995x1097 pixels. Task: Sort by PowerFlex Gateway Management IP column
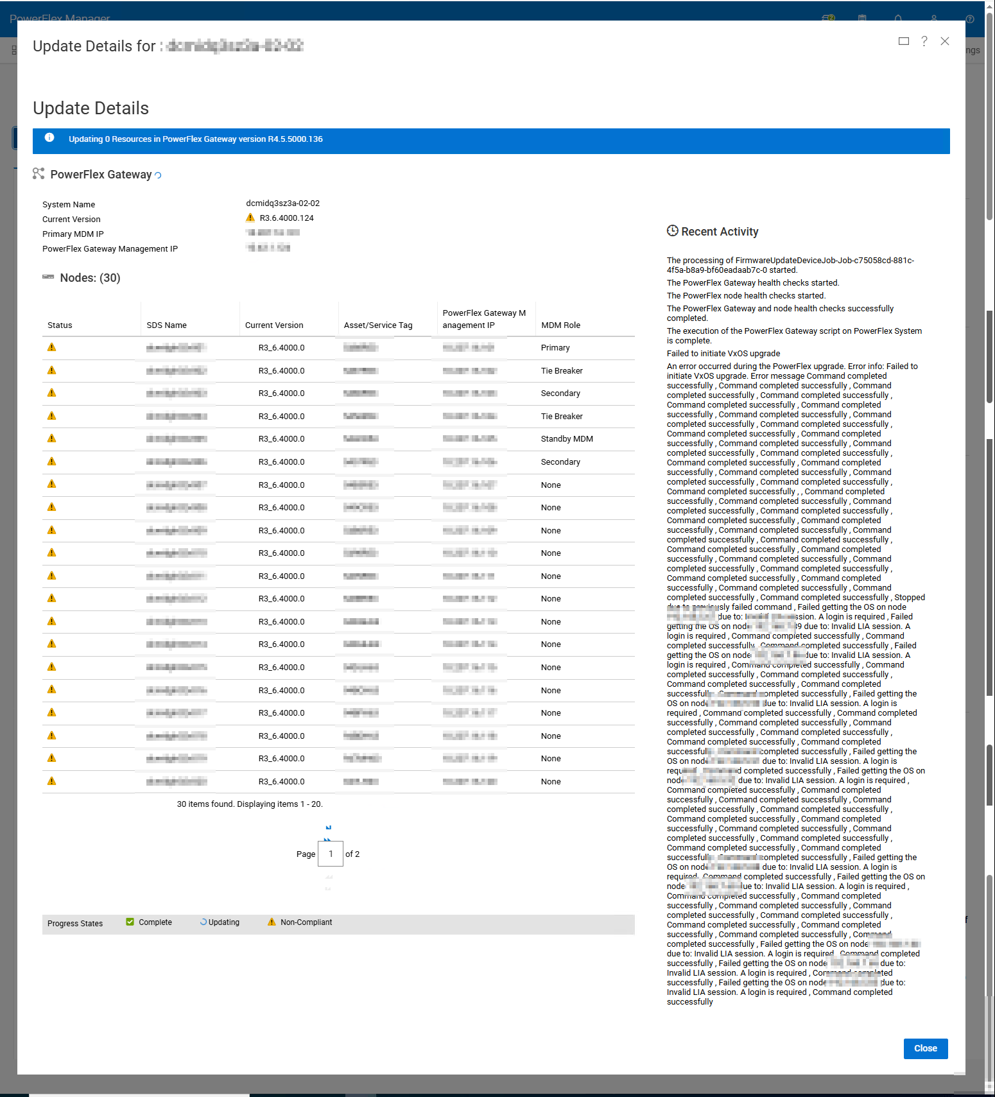[484, 319]
